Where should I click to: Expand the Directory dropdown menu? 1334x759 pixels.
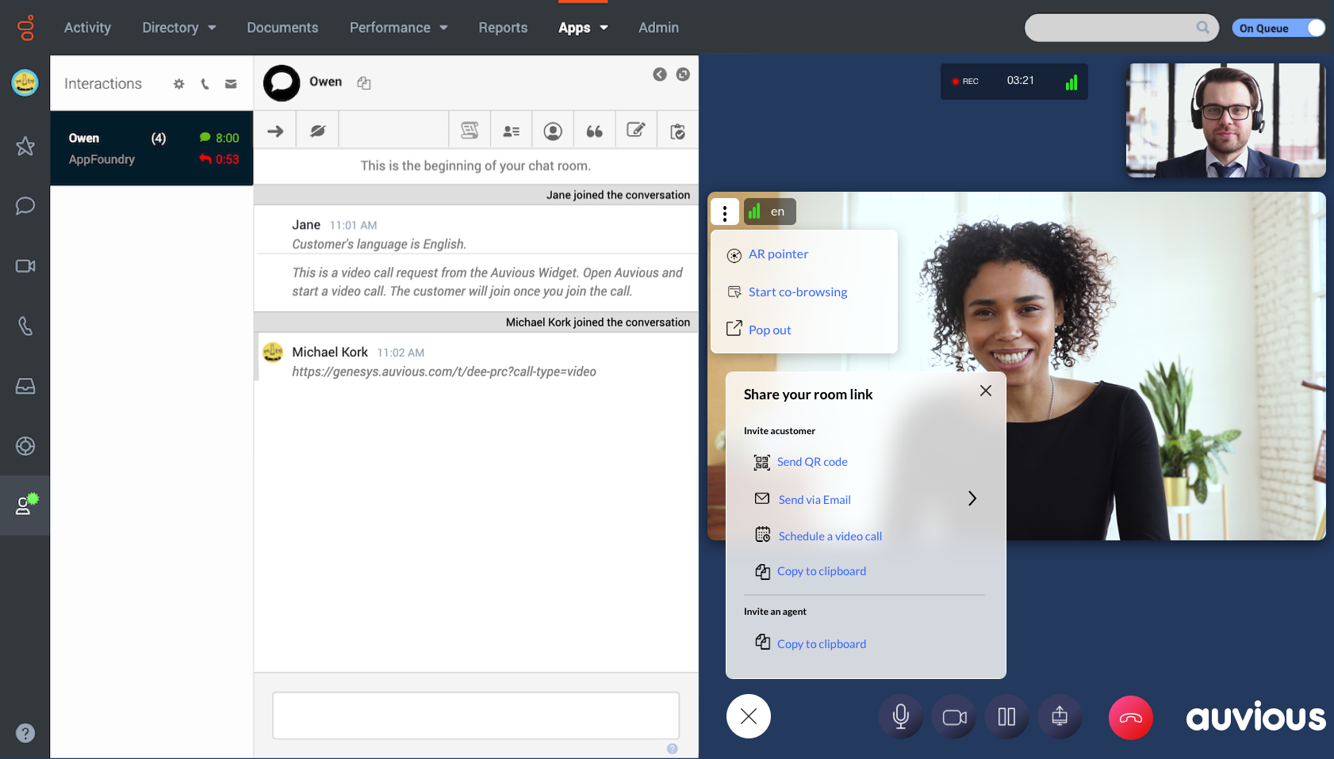178,28
